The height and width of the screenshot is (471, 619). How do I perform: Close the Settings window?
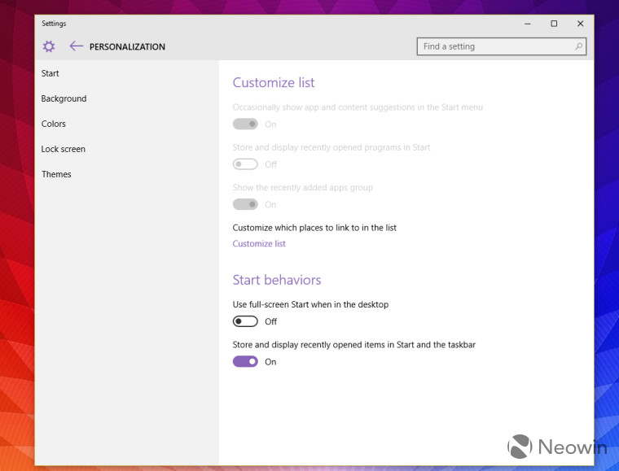pos(581,24)
